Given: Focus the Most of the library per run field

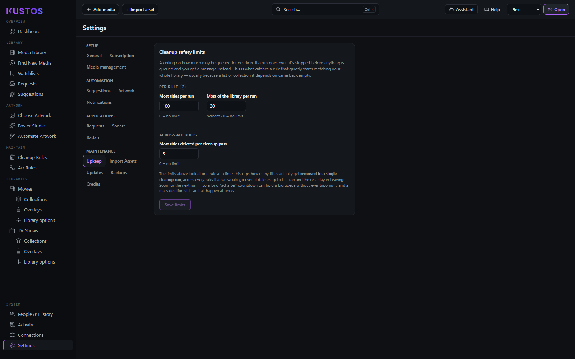Looking at the screenshot, I should point(226,106).
